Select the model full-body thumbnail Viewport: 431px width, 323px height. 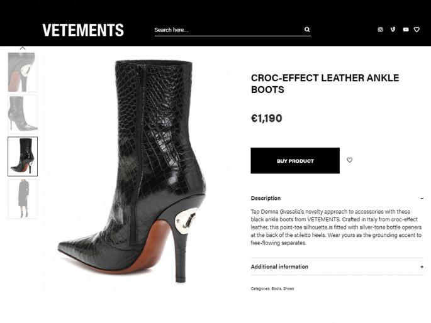coord(23,199)
